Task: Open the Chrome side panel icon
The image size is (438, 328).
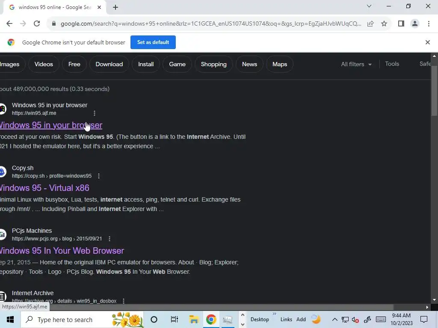Action: pyautogui.click(x=401, y=24)
